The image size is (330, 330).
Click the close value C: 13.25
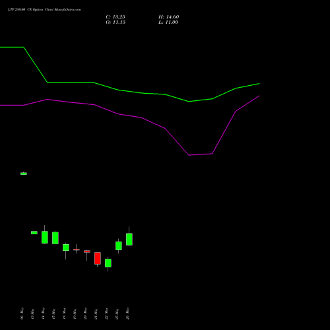(x=115, y=17)
